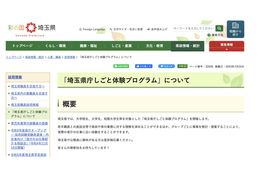266x177 pixels.
Task: Start 音声読み上げ audio reading
Action: (x=157, y=29)
